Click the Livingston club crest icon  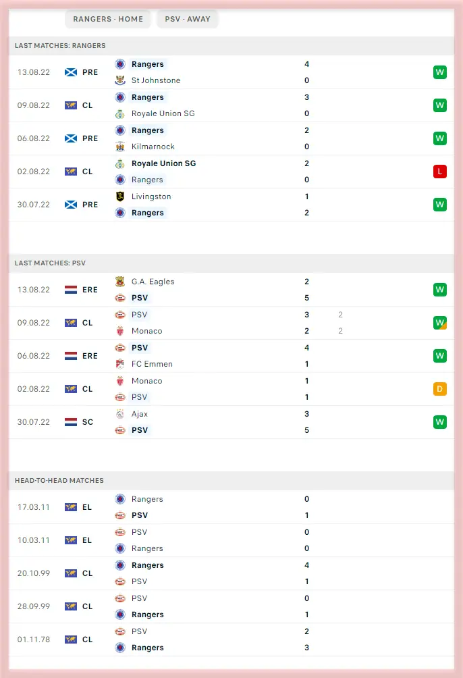(120, 197)
